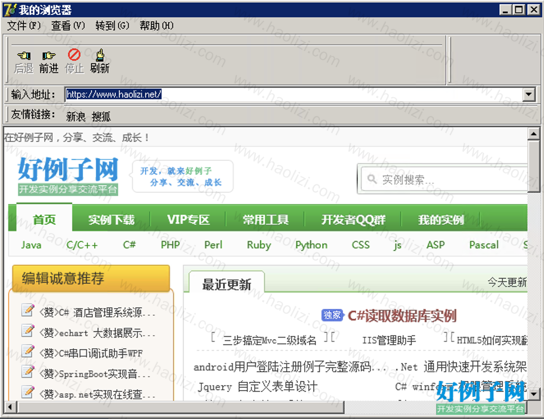
Task: Open the Python category link
Action: [x=311, y=245]
